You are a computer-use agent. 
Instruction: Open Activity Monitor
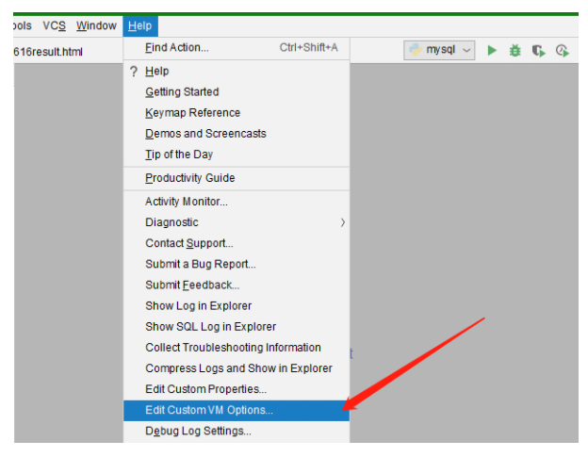point(186,202)
